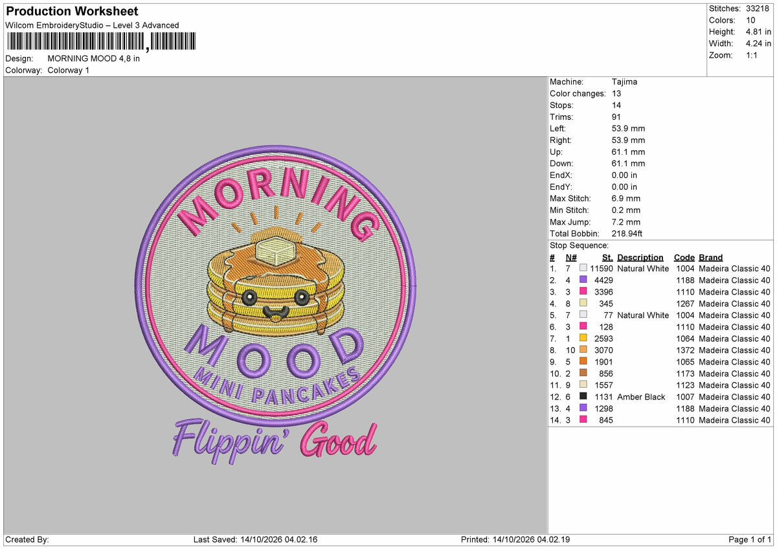Click the Stitches value '33218'
This screenshot has height=549, width=777.
(758, 8)
